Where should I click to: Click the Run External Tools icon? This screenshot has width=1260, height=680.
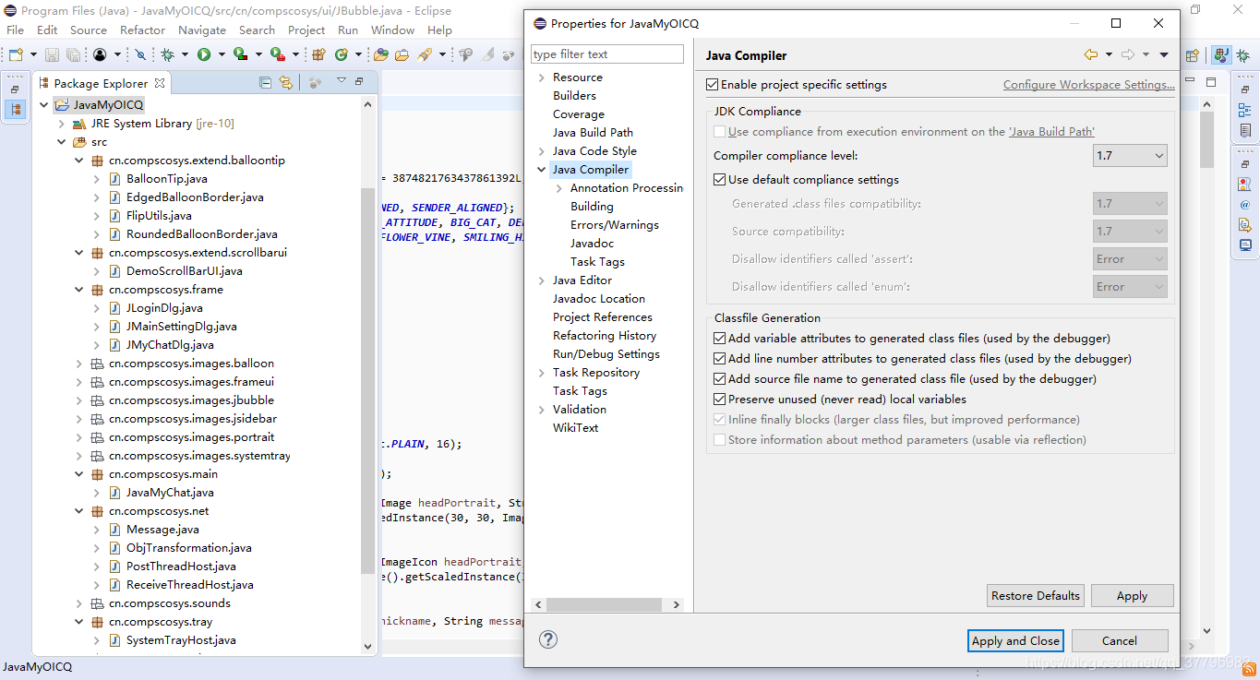click(x=278, y=55)
